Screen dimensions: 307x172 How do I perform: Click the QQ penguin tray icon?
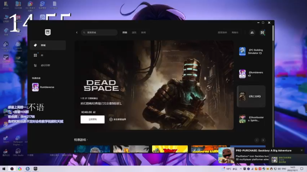(x=271, y=169)
